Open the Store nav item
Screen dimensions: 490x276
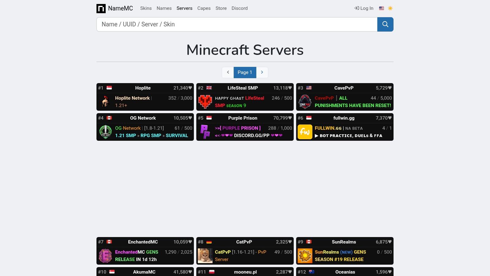[221, 8]
